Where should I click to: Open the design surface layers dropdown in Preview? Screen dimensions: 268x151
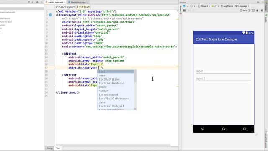tap(185, 6)
